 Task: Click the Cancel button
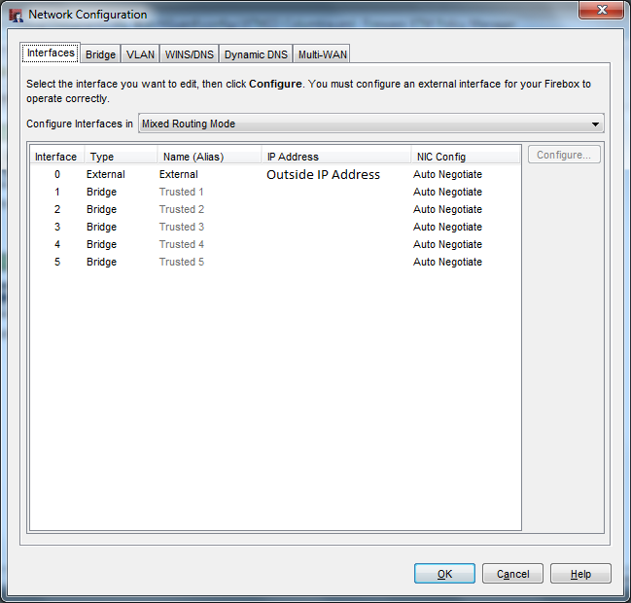[x=512, y=574]
